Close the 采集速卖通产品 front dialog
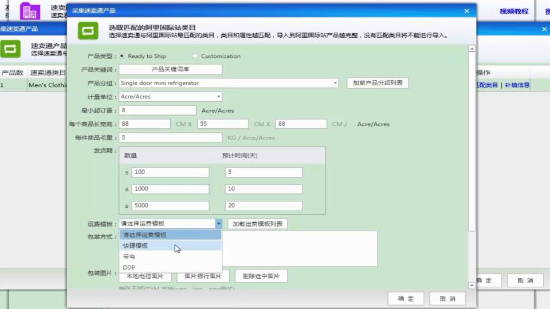Image resolution: width=550 pixels, height=309 pixels. [466, 11]
